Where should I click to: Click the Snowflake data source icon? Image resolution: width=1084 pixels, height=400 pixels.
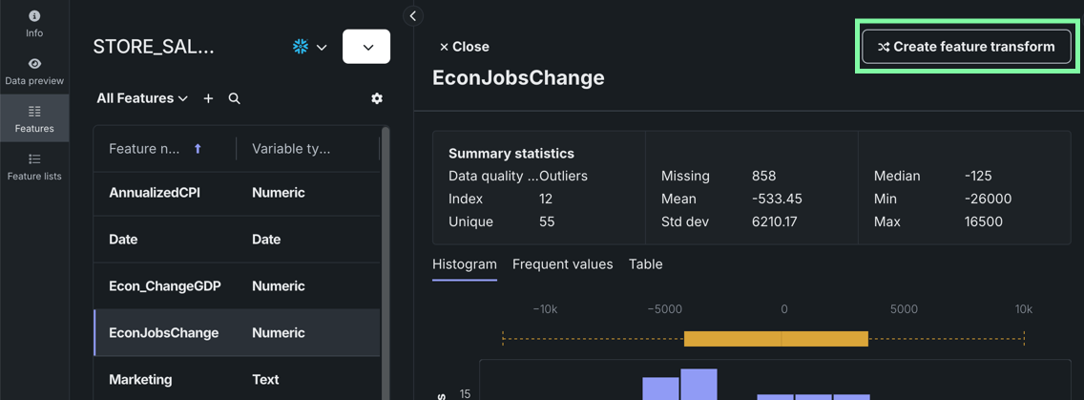tap(301, 47)
